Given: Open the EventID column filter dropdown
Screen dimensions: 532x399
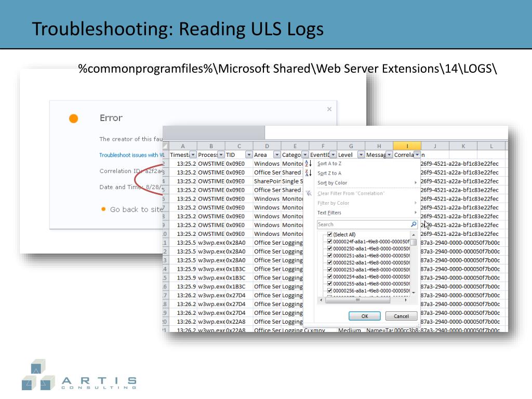Looking at the screenshot, I should tap(333, 155).
